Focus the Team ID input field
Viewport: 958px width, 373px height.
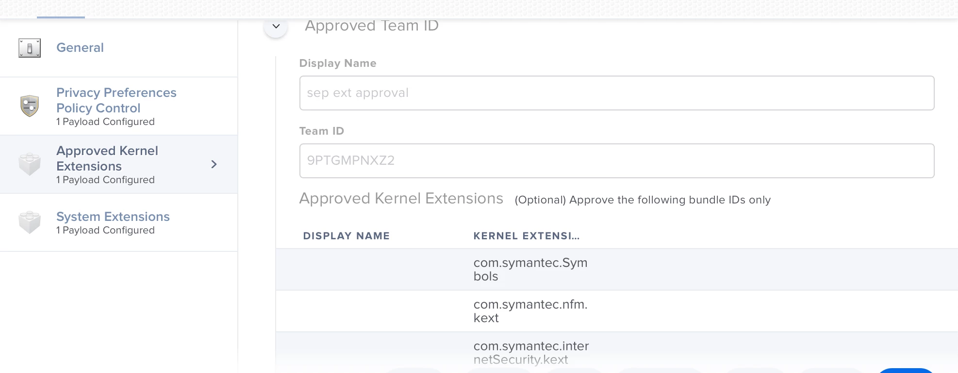point(616,161)
